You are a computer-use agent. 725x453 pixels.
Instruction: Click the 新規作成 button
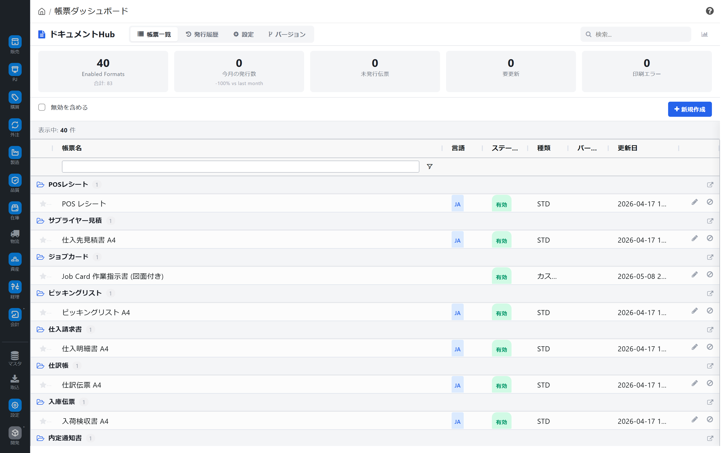pyautogui.click(x=690, y=109)
